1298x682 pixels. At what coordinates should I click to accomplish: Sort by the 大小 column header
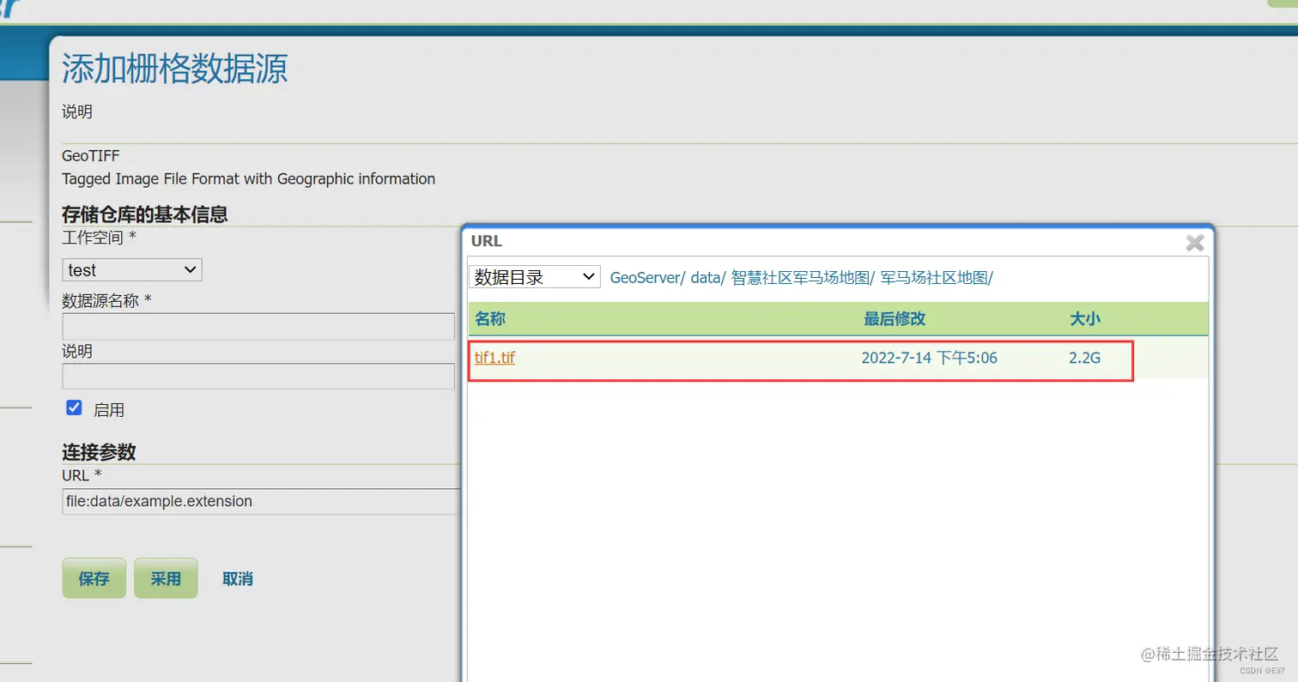pos(1085,319)
